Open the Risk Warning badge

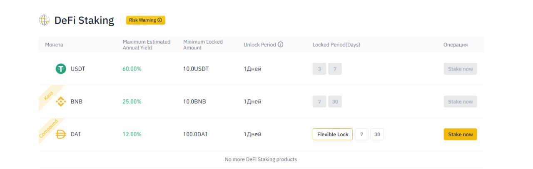146,20
